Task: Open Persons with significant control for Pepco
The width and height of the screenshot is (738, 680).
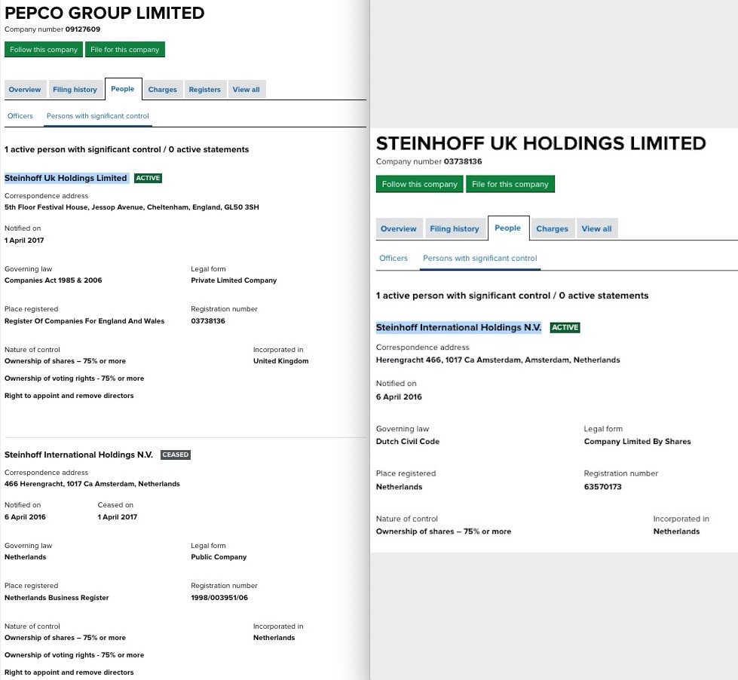Action: point(98,115)
